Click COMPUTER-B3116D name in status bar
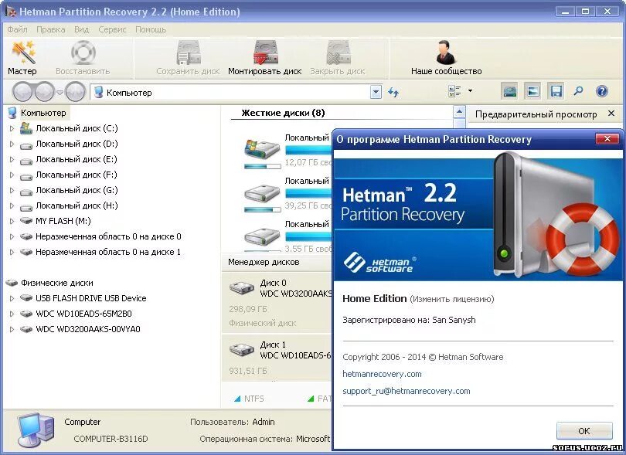The image size is (626, 455). (x=111, y=439)
